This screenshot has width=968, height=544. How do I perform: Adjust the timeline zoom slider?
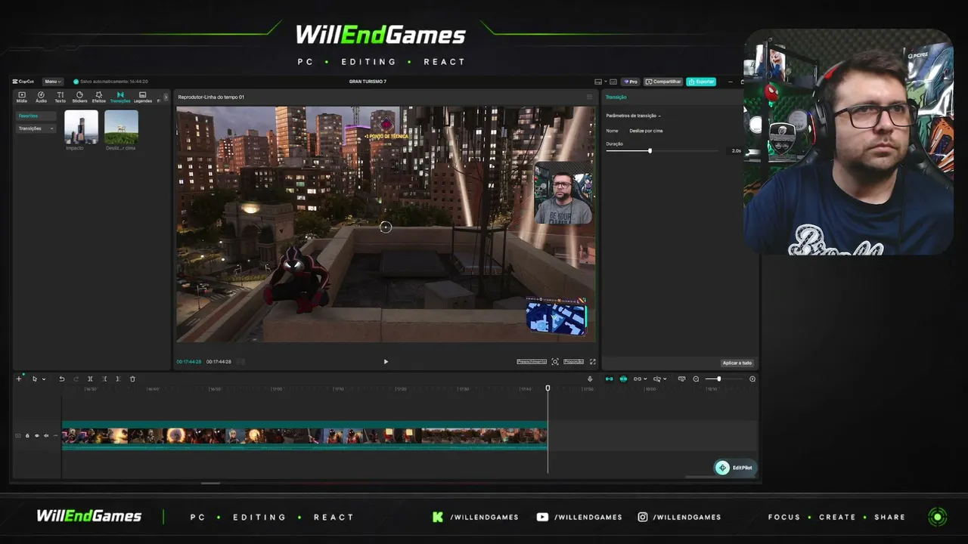coord(718,379)
